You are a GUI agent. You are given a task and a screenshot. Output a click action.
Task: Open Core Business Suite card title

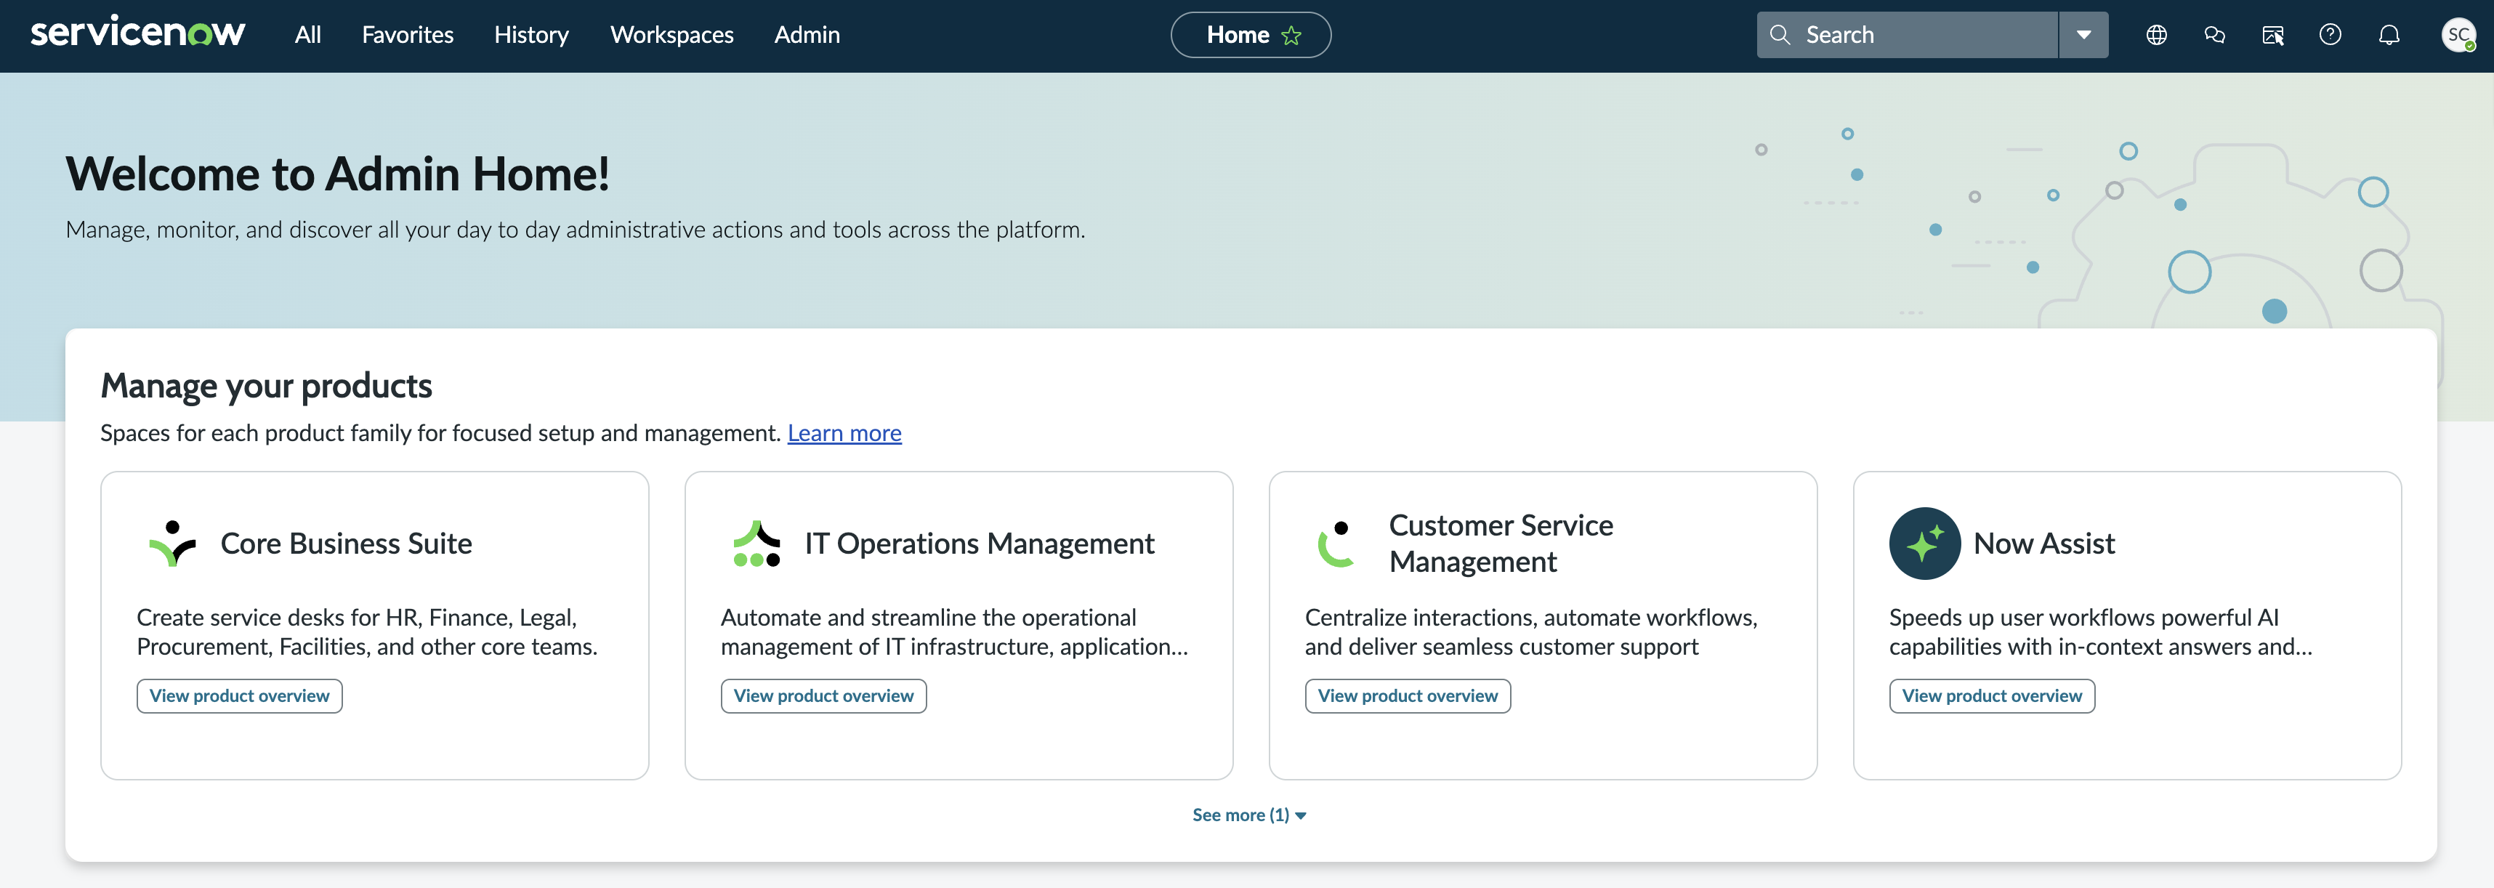pyautogui.click(x=346, y=544)
